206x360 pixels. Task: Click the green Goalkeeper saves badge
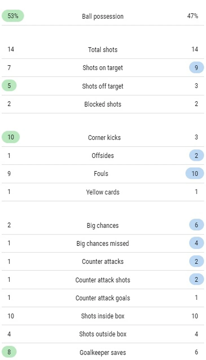point(9,352)
